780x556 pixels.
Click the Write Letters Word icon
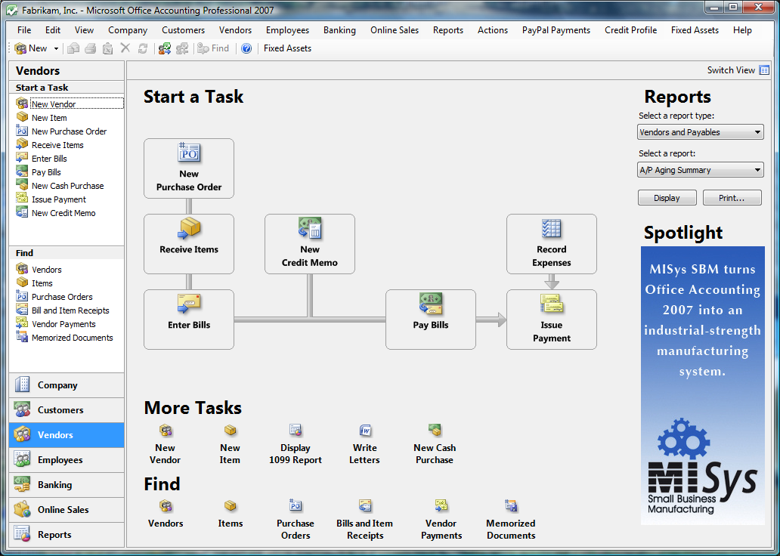365,430
